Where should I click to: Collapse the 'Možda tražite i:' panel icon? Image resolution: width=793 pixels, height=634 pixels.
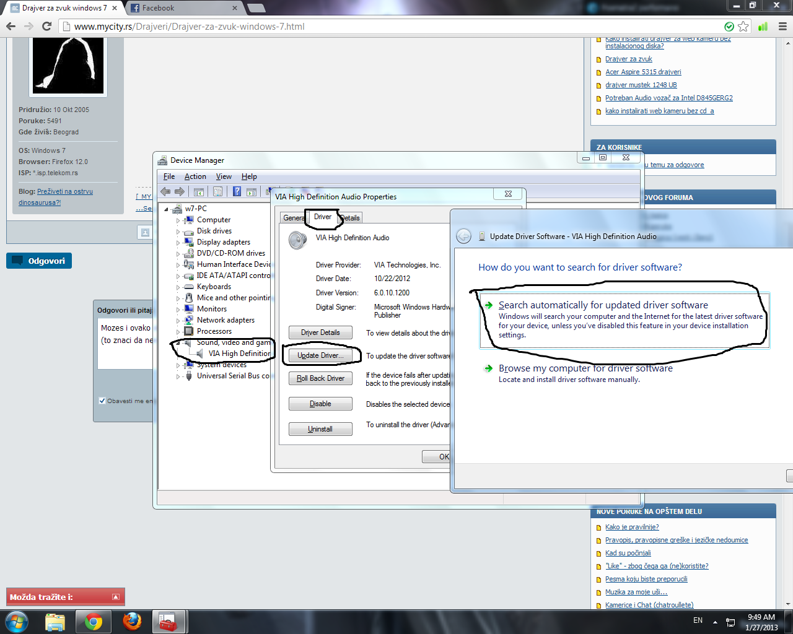116,597
